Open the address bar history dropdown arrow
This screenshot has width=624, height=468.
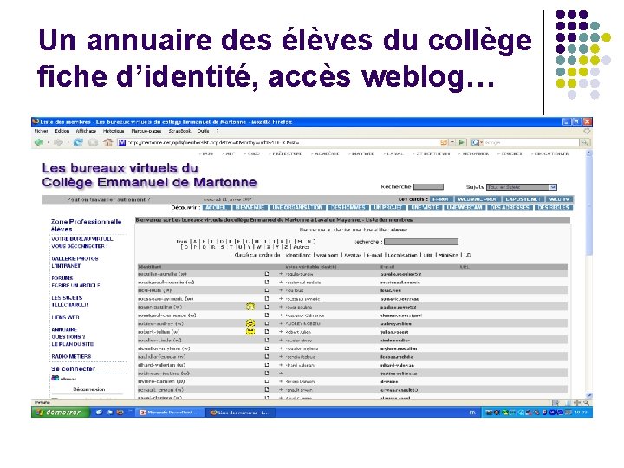(x=452, y=142)
